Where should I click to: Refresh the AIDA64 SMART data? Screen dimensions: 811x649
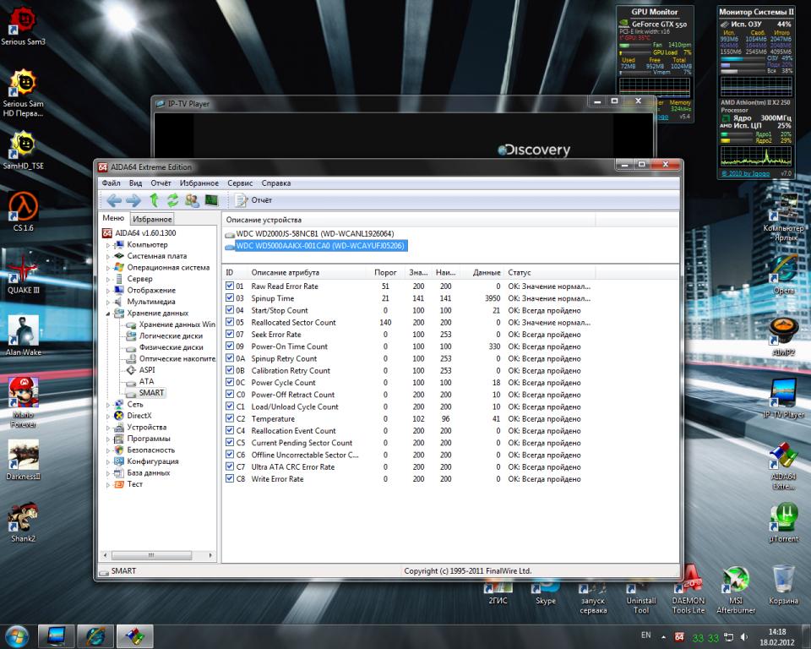pos(172,199)
